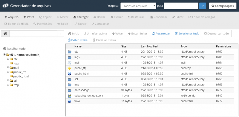The height and width of the screenshot is (117, 239).
Task: Click the path input field
Action: tap(33, 34)
